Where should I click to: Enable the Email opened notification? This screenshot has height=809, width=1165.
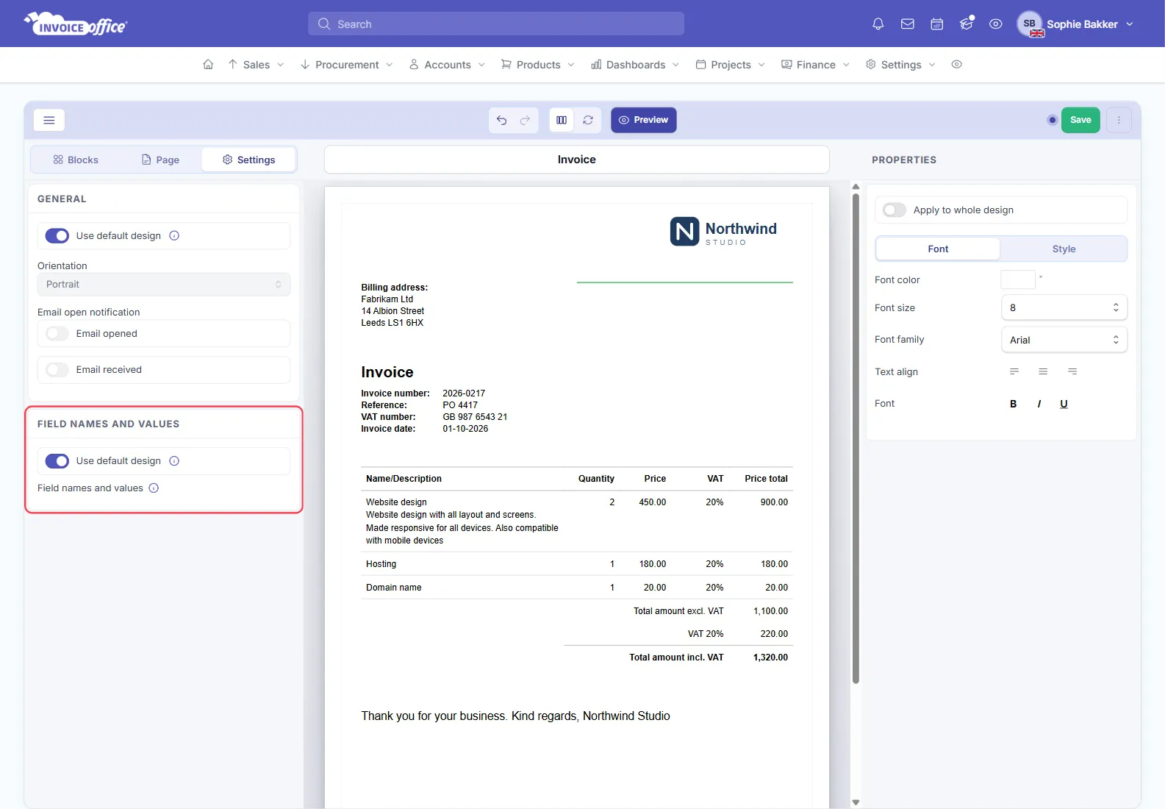click(x=57, y=334)
